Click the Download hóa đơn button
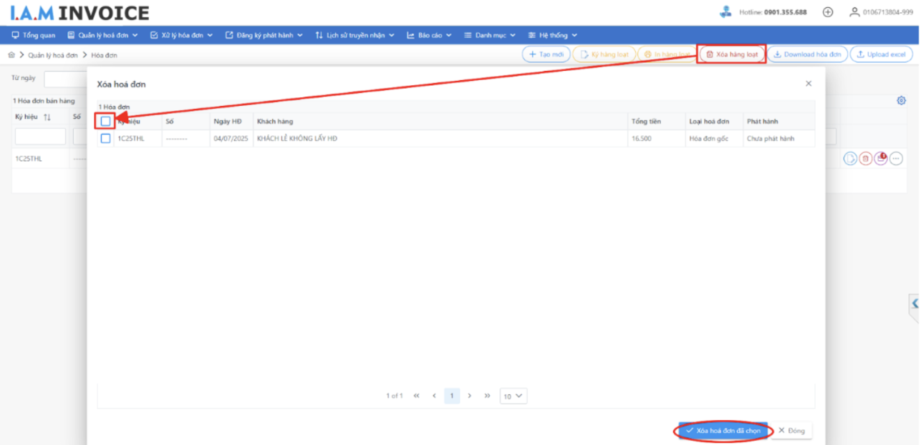 [x=807, y=54]
